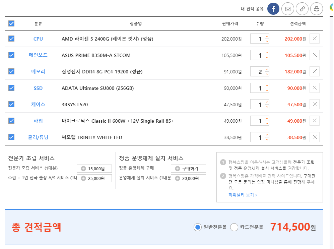Delete the 쿨러/튜닝 row with X
The image size is (334, 249).
pos(315,137)
